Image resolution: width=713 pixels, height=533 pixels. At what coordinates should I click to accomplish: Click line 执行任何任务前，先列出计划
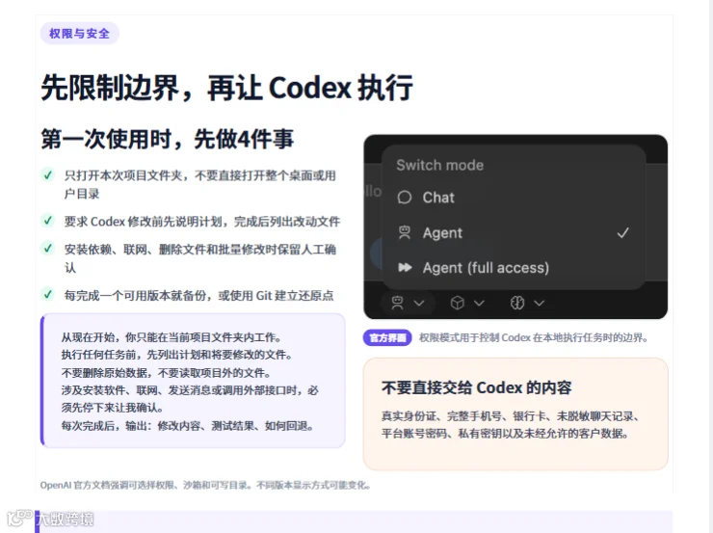[x=177, y=355]
